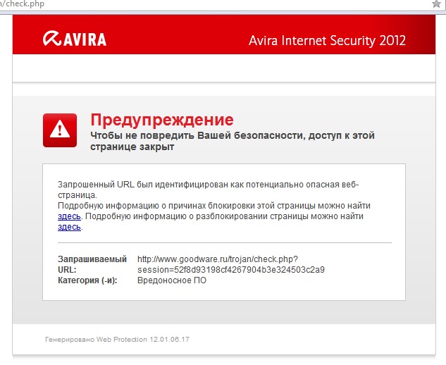The image size is (446, 365).
Task: Click the session=52f8d93198cf... string
Action: tap(231, 270)
